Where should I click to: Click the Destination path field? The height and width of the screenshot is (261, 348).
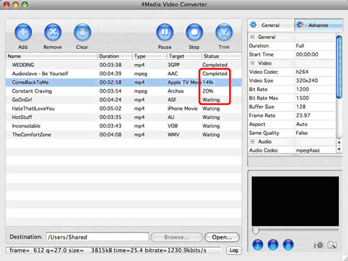point(97,237)
